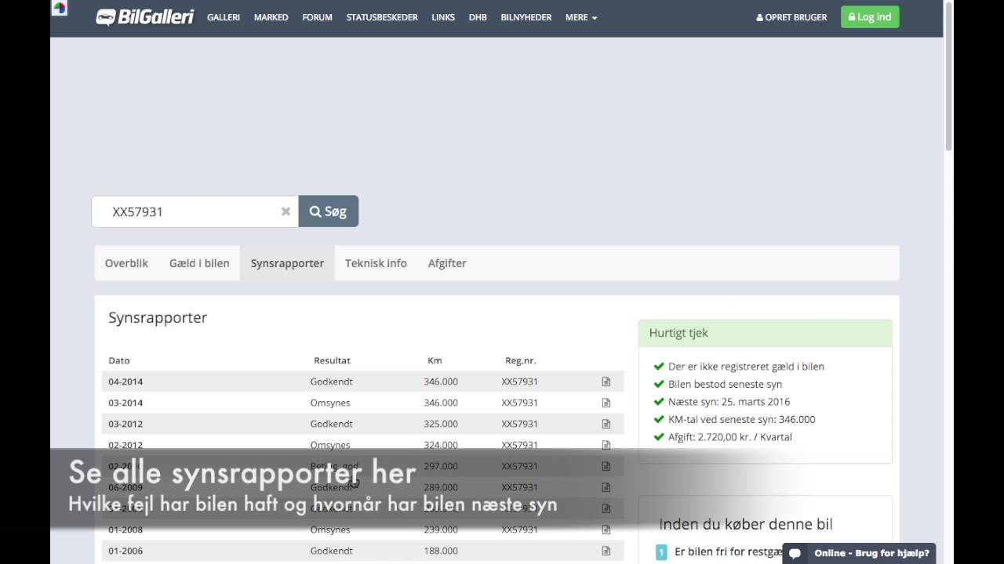Screen dimensions: 1004x564
Task: Open the BilGalleri logo home link
Action: 144,17
